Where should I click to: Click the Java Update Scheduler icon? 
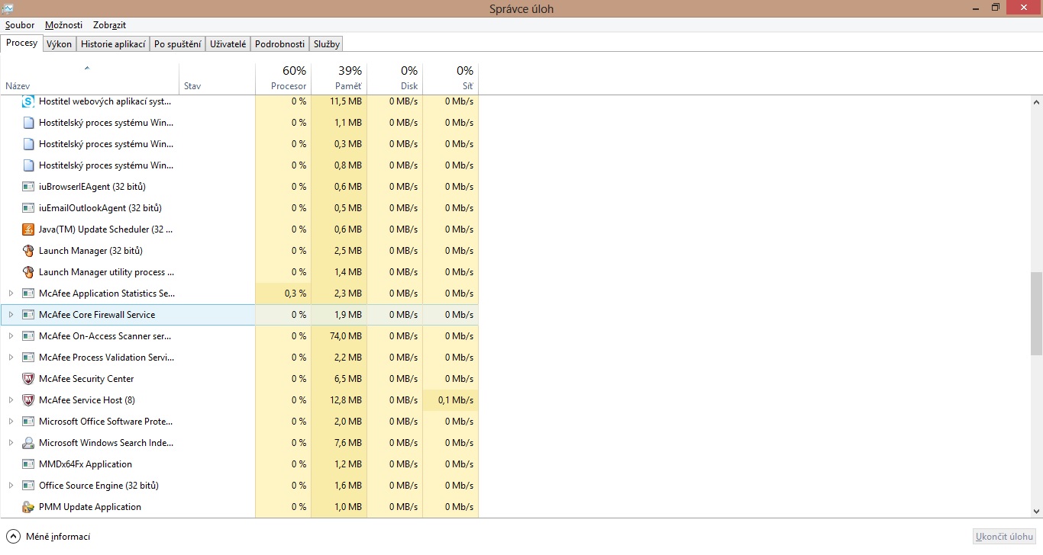pyautogui.click(x=28, y=229)
